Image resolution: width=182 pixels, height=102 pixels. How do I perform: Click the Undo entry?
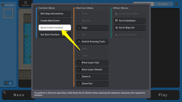pyautogui.click(x=92, y=55)
